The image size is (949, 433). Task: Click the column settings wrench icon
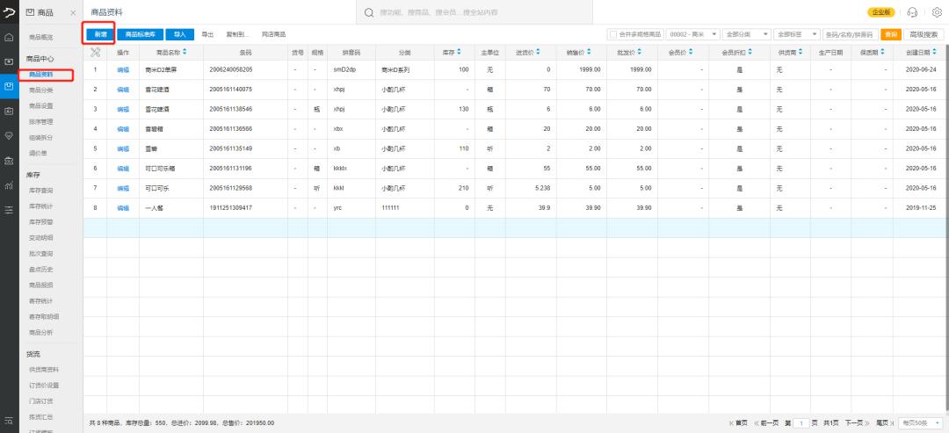pos(95,53)
